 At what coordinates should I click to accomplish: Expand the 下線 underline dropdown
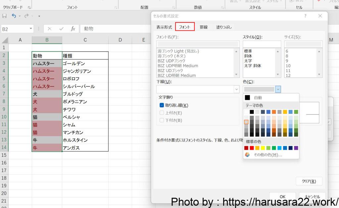(x=236, y=89)
